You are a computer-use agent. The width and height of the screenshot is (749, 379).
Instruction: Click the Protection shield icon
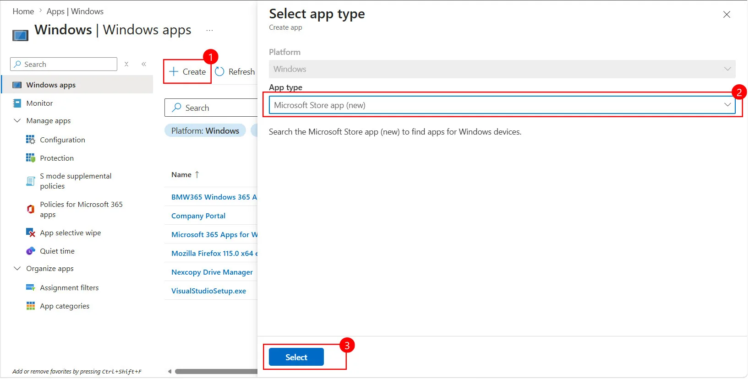click(31, 158)
